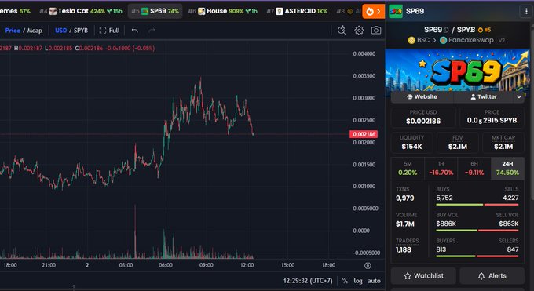Show chart values in USD
This screenshot has height=291, width=534.
61,31
